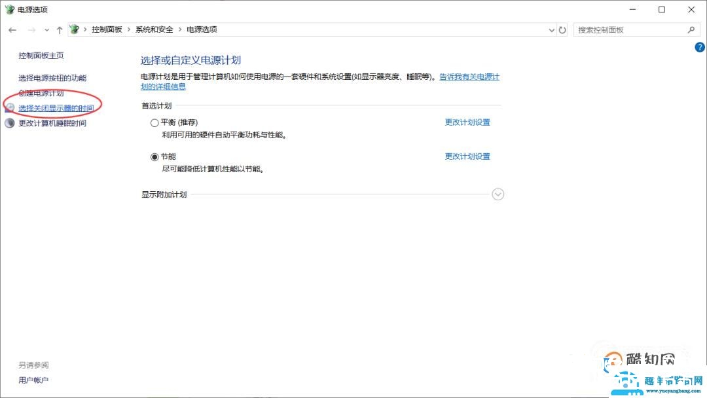Image resolution: width=707 pixels, height=398 pixels.
Task: Select the 节能 power plan radio button
Action: click(x=154, y=156)
